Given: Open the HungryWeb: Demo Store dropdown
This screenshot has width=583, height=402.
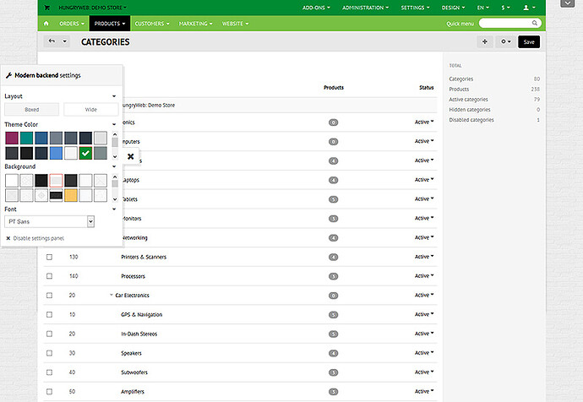Looking at the screenshot, I should coord(93,8).
